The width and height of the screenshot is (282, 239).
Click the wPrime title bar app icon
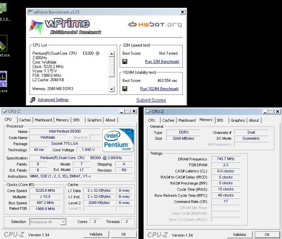pyautogui.click(x=30, y=12)
